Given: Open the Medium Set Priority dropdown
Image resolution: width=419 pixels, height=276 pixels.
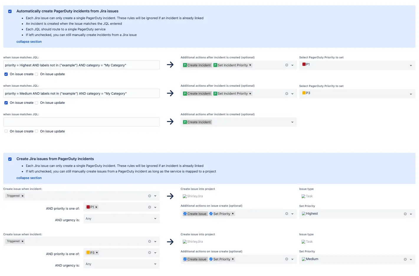Looking at the screenshot, I should [x=411, y=259].
